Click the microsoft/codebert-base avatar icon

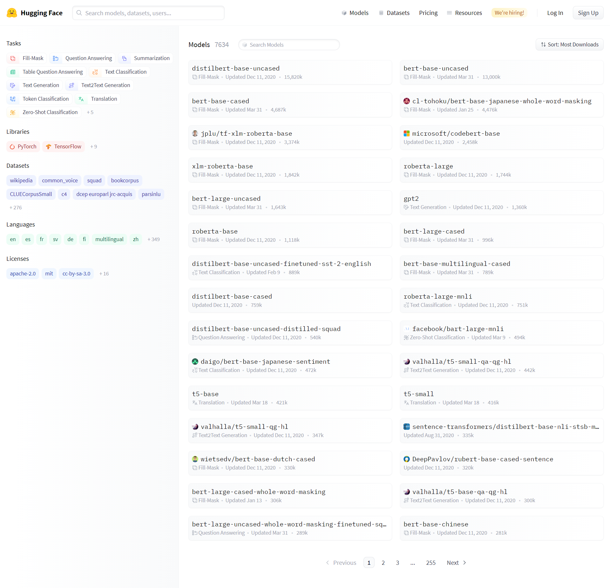click(407, 134)
